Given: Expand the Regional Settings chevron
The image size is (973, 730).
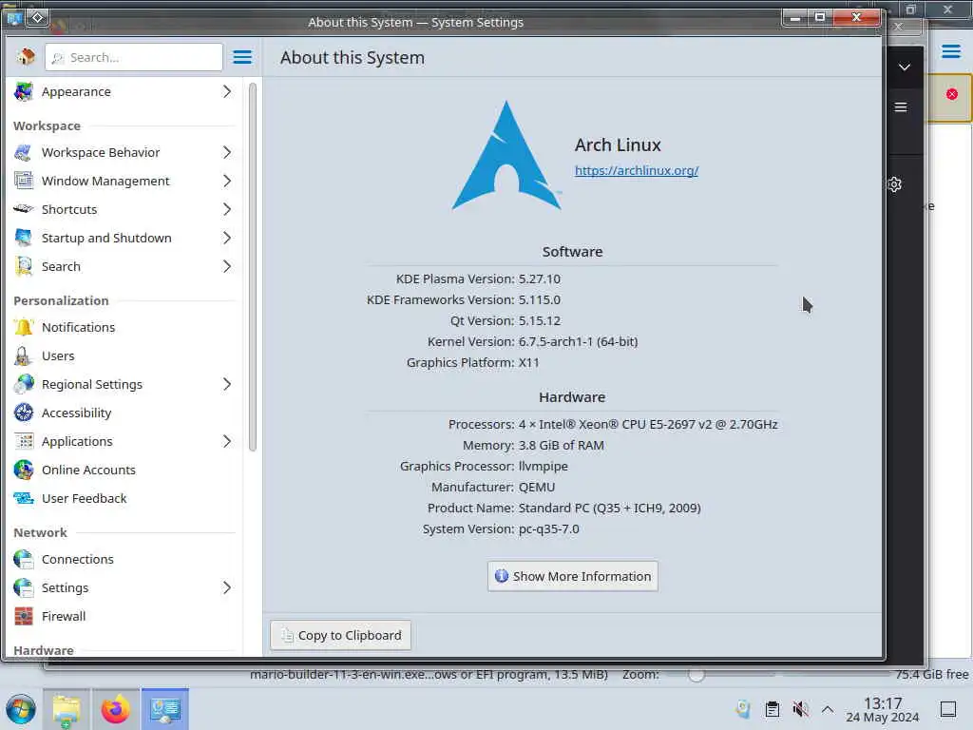Looking at the screenshot, I should pos(227,384).
